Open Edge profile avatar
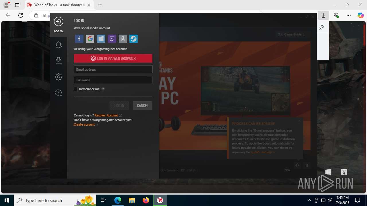Viewport: 367px width, 206px height. [6, 5]
